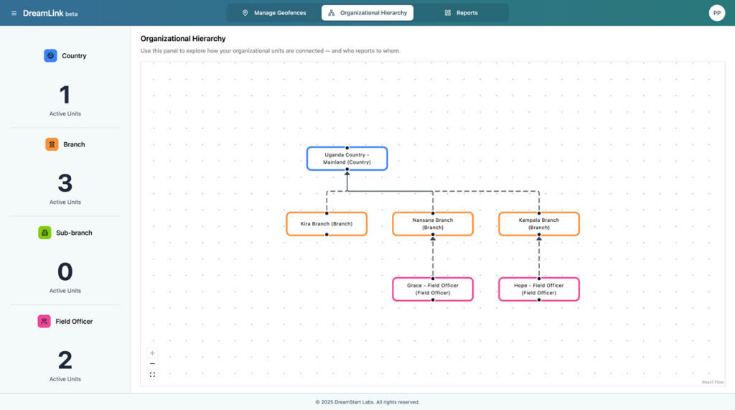Open the Reports tab
Viewport: 735px width, 410px height.
coord(461,13)
